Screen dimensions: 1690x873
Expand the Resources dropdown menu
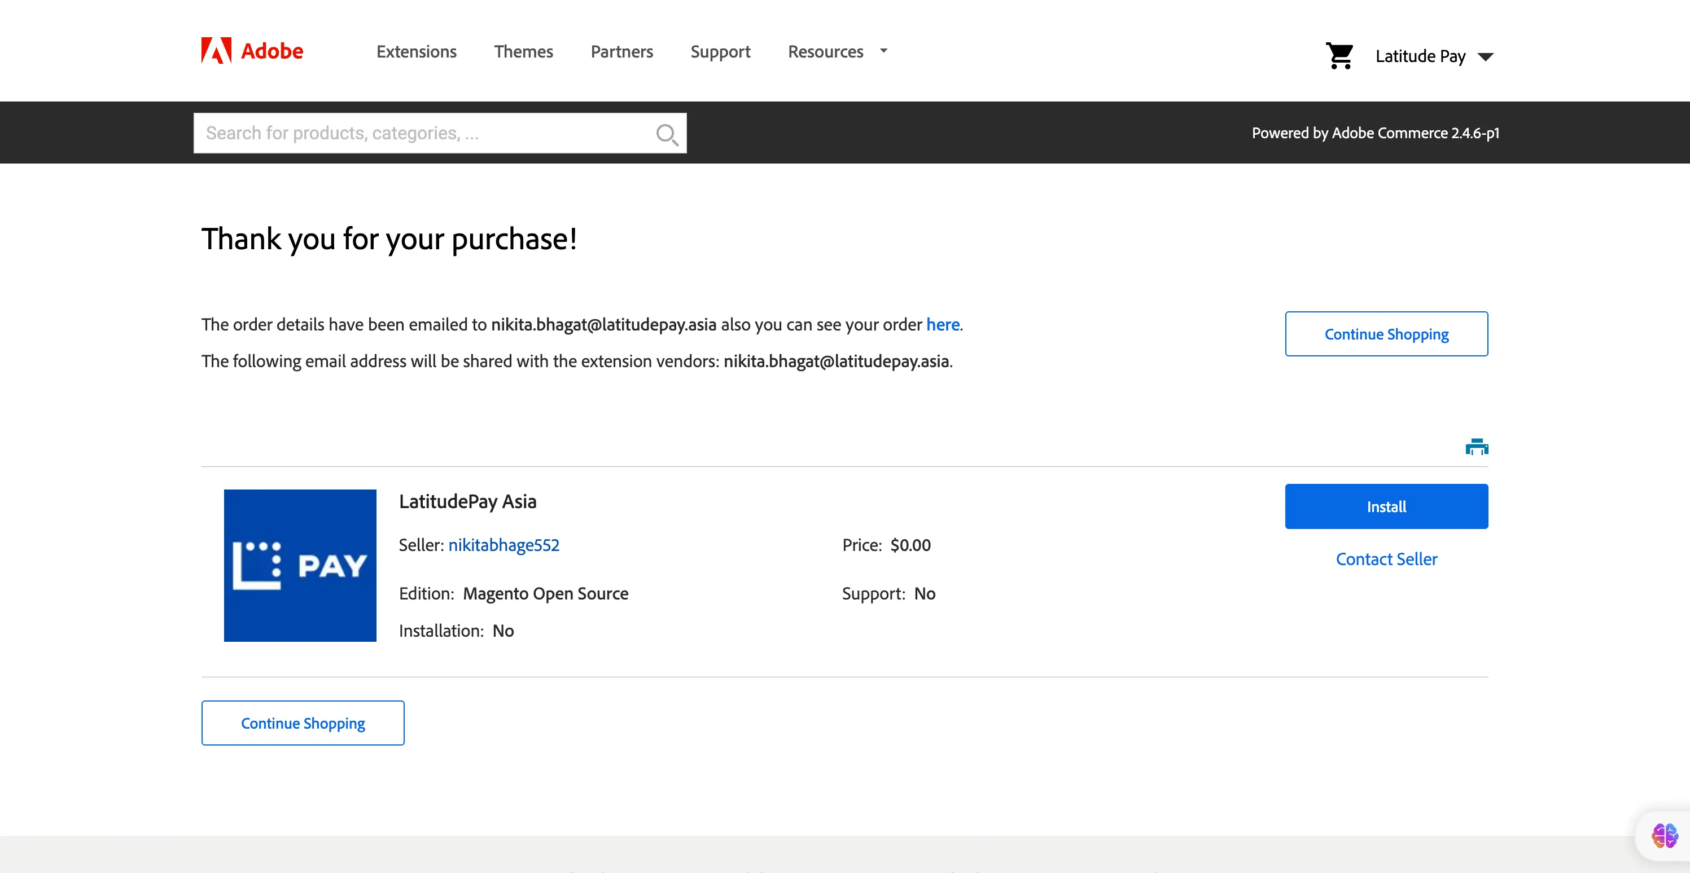point(838,51)
